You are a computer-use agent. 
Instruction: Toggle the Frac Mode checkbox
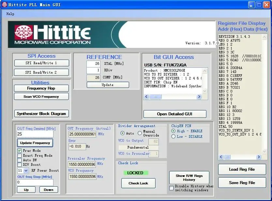click(20, 151)
